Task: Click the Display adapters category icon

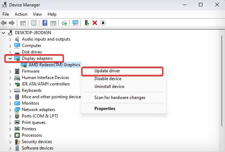Action: pyautogui.click(x=17, y=58)
